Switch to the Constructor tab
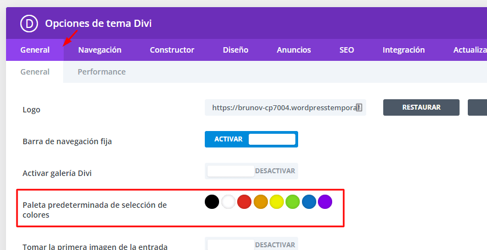 point(172,50)
